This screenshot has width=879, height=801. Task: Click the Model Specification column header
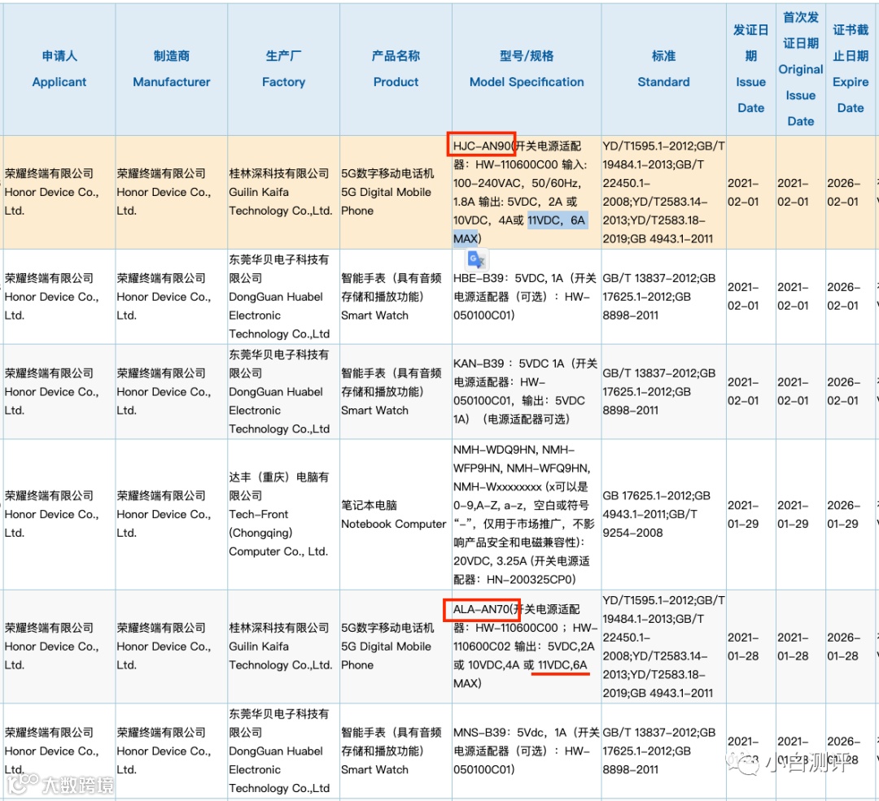click(x=527, y=69)
